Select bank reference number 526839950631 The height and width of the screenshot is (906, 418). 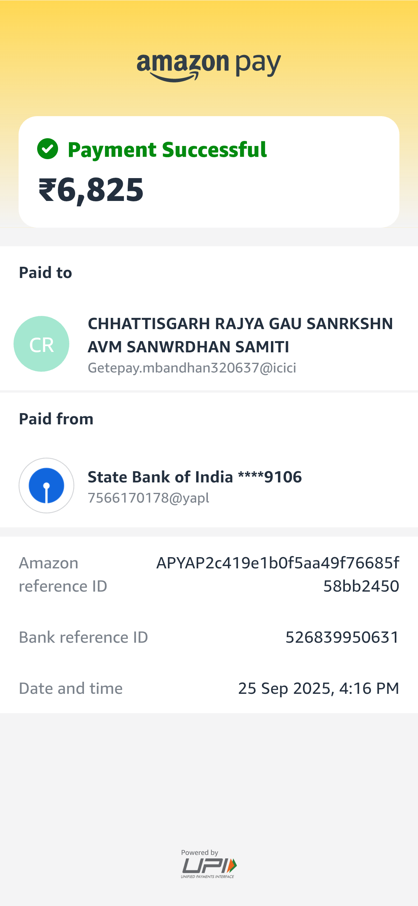click(x=342, y=637)
